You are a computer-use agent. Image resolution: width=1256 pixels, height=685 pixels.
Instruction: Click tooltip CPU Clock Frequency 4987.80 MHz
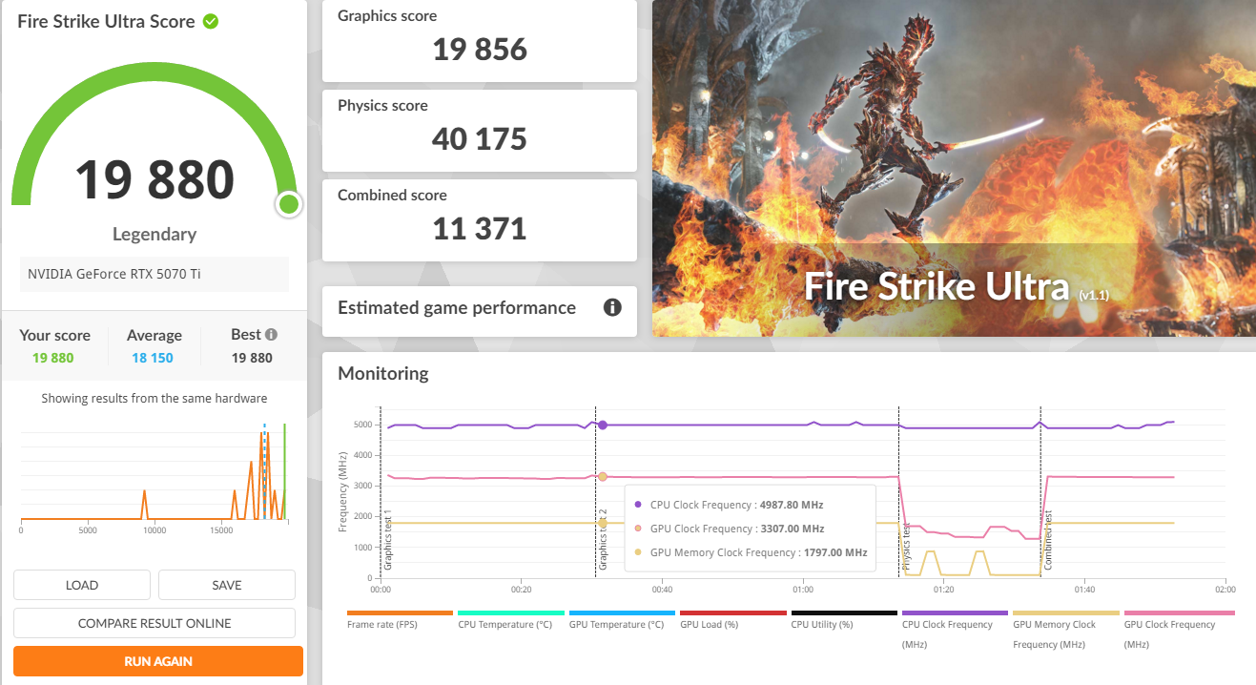tap(736, 505)
